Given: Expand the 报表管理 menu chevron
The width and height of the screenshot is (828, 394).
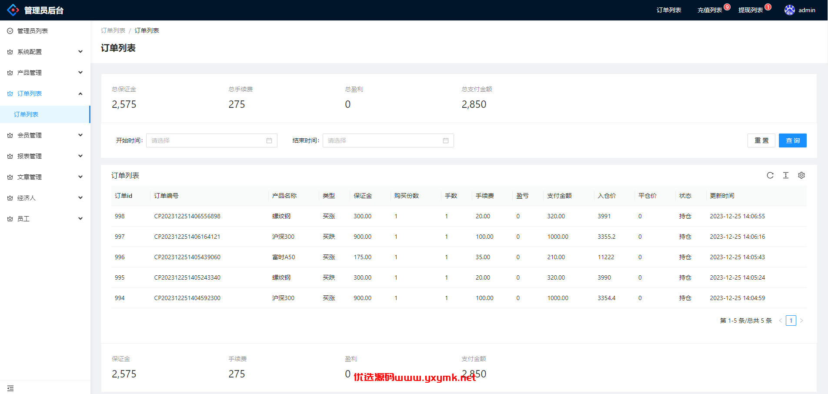Looking at the screenshot, I should [80, 156].
